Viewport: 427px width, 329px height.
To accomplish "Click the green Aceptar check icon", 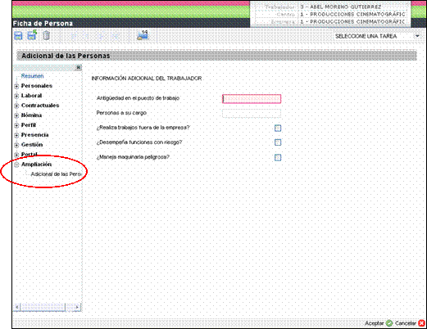I will 389,323.
